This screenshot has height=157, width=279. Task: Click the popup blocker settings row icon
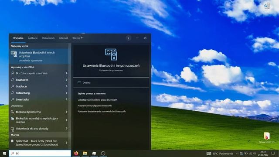point(13,119)
